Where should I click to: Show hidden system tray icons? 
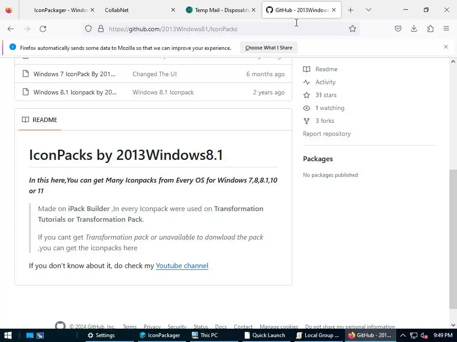(x=403, y=335)
